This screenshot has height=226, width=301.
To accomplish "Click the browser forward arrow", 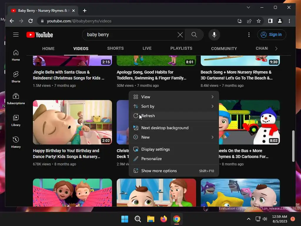I will pyautogui.click(x=21, y=21).
